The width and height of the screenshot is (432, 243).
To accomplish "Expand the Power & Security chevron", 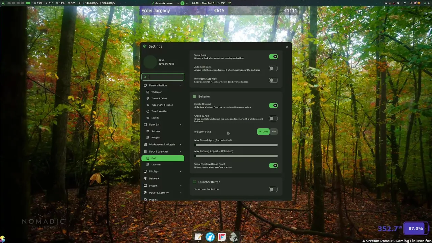I will pyautogui.click(x=181, y=193).
